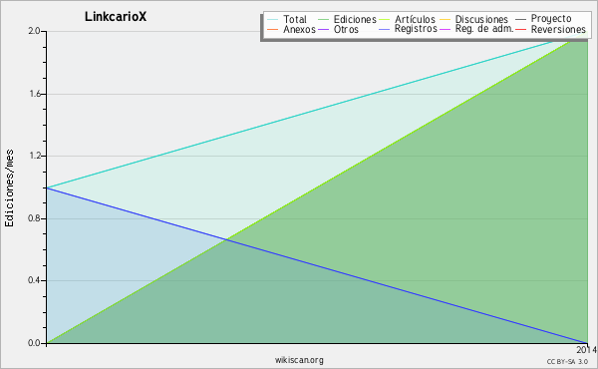The width and height of the screenshot is (598, 369).
Task: Select the Artículos legend label
Action: (415, 19)
